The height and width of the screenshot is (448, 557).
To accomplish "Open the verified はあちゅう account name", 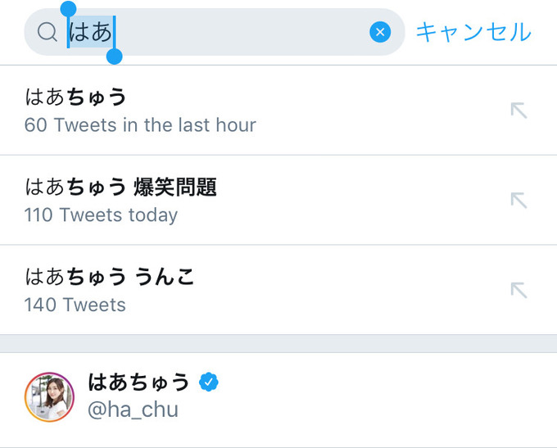I will click(138, 382).
